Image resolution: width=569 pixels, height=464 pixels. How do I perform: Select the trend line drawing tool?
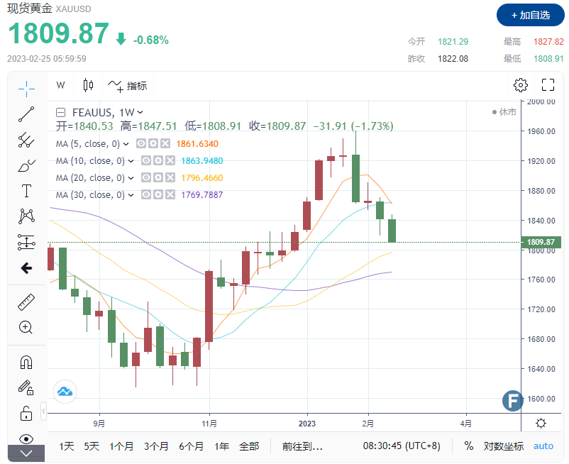26,114
